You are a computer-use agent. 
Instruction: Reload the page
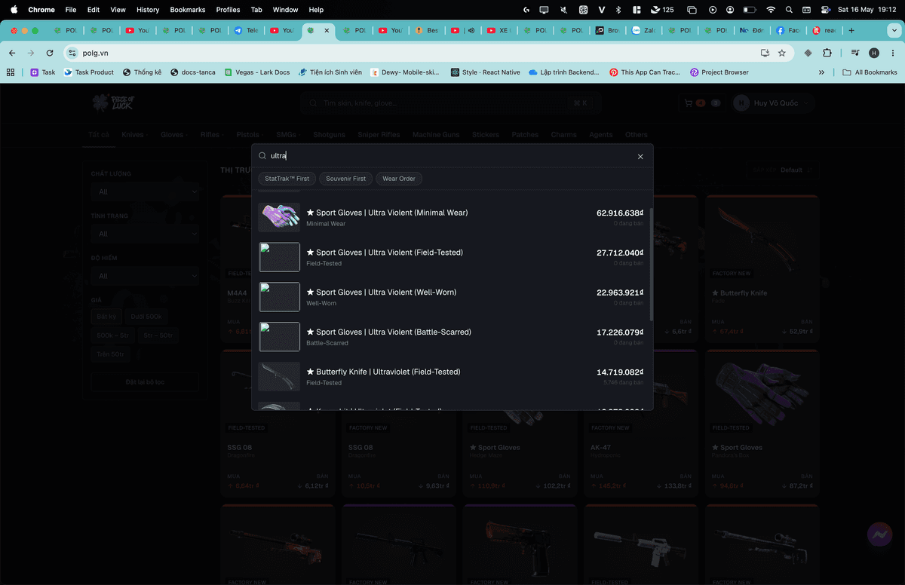(x=50, y=53)
